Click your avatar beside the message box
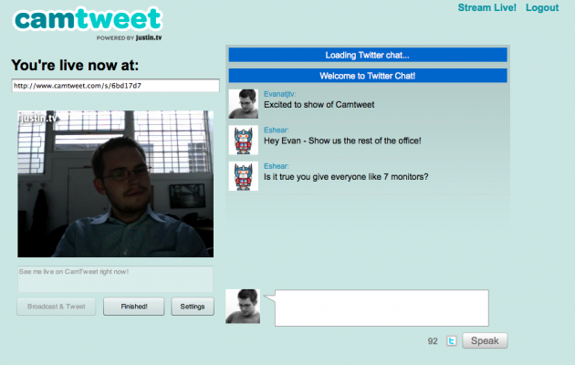Image resolution: width=575 pixels, height=365 pixels. point(243,307)
